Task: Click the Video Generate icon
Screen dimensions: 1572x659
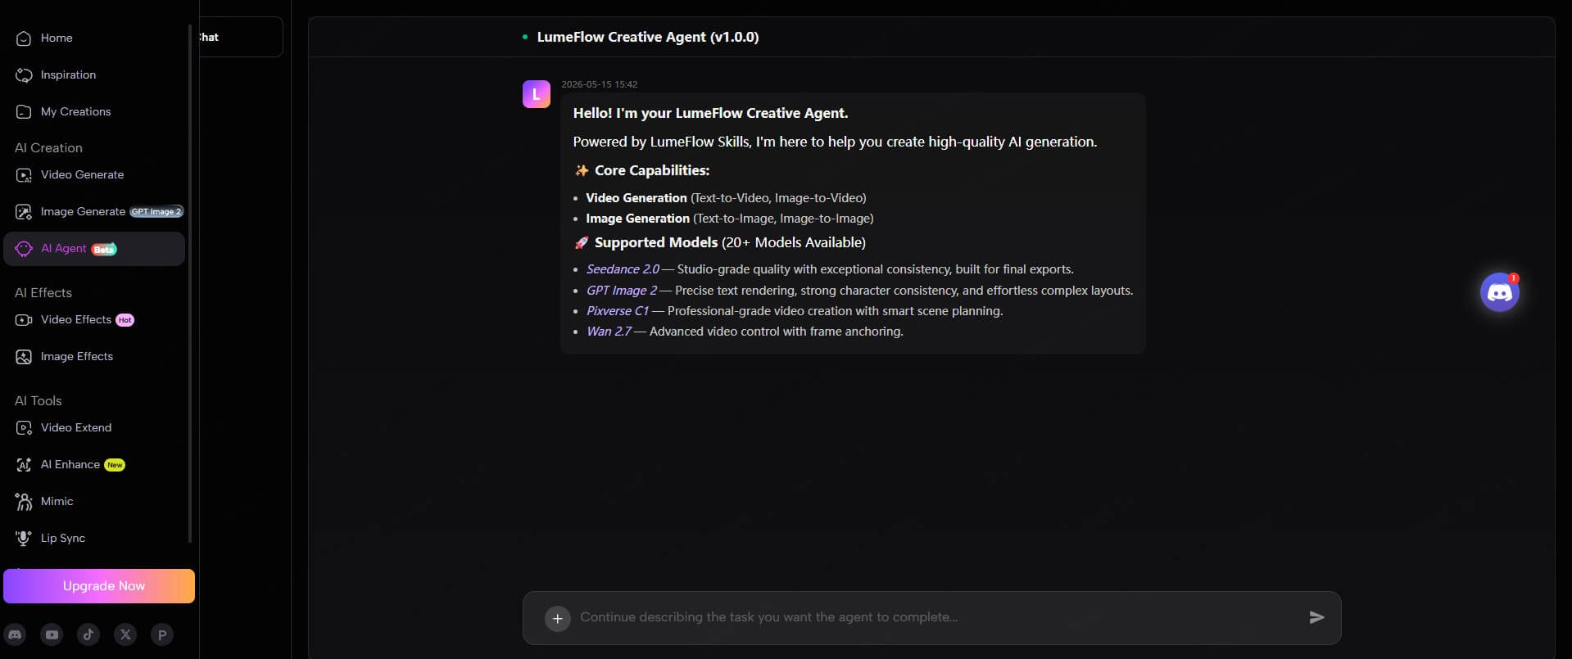Action: coord(24,175)
